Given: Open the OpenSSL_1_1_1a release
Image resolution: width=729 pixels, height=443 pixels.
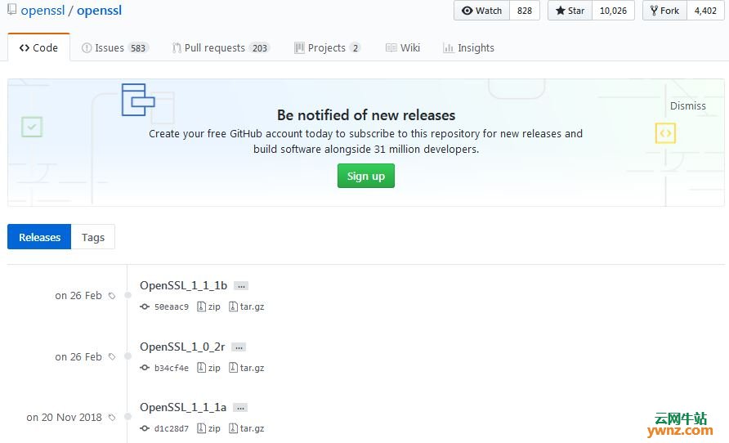Looking at the screenshot, I should coord(183,407).
